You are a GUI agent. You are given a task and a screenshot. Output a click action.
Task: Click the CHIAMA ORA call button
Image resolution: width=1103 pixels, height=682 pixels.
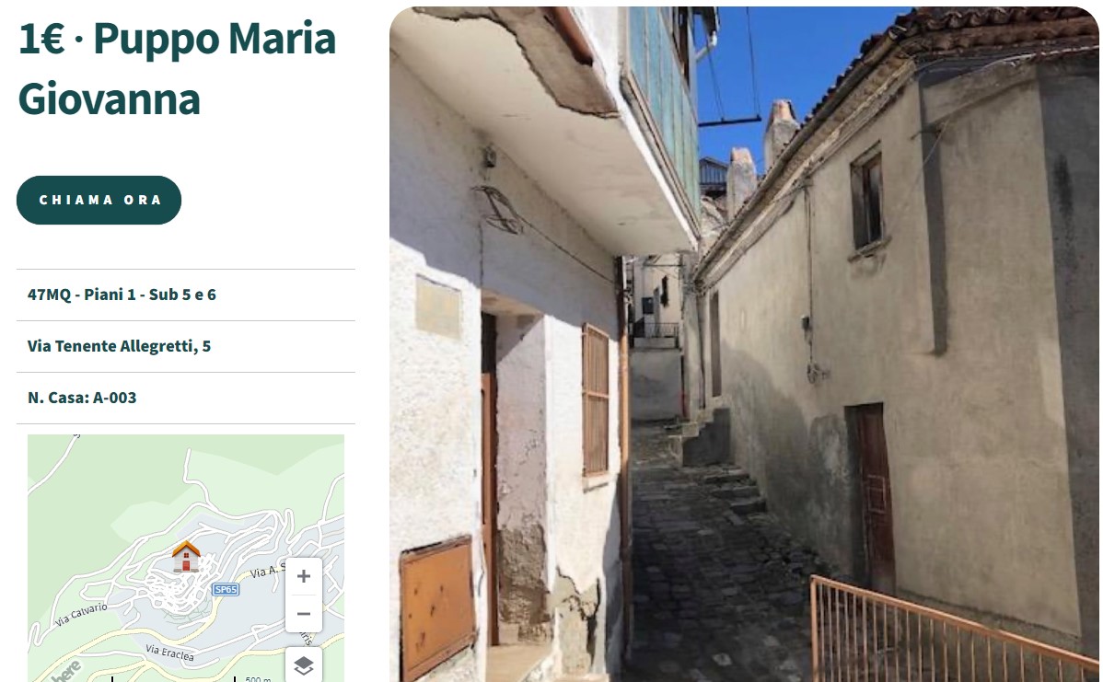[x=99, y=201]
